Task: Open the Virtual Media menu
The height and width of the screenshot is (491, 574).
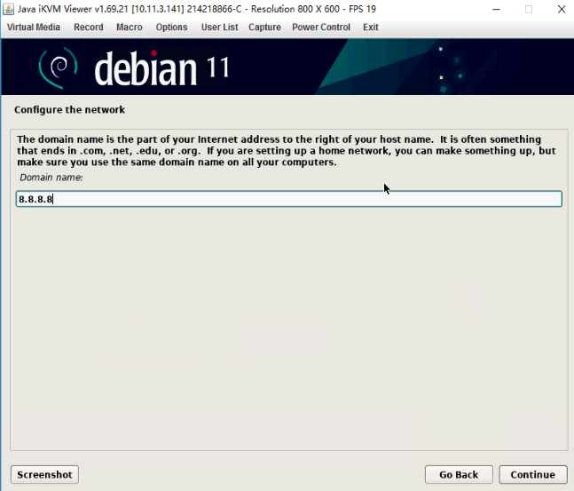Action: coord(34,28)
